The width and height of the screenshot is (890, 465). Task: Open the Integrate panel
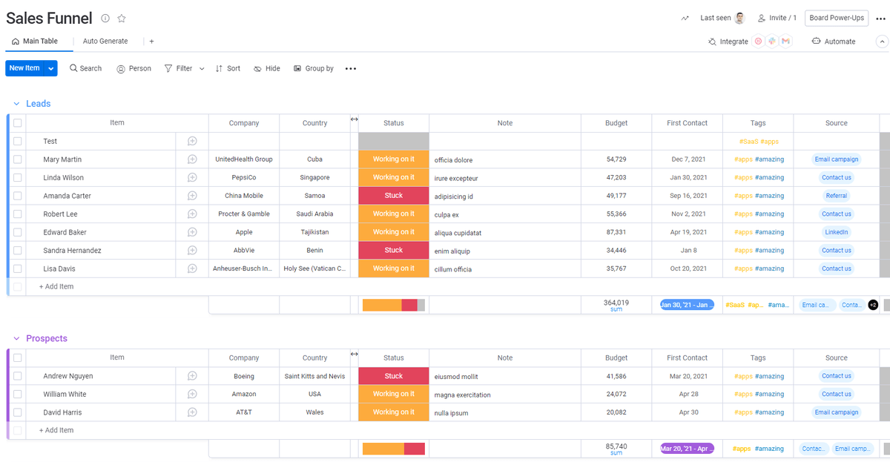[x=728, y=42]
